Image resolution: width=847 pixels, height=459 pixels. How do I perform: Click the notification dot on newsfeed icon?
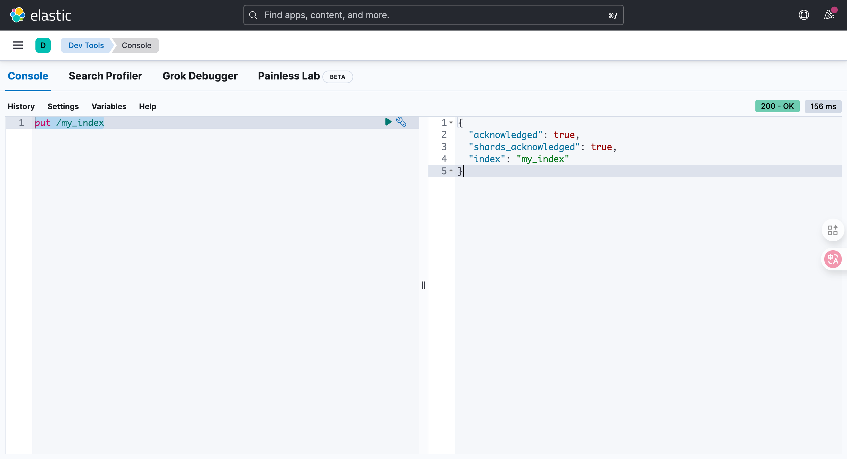pyautogui.click(x=834, y=10)
